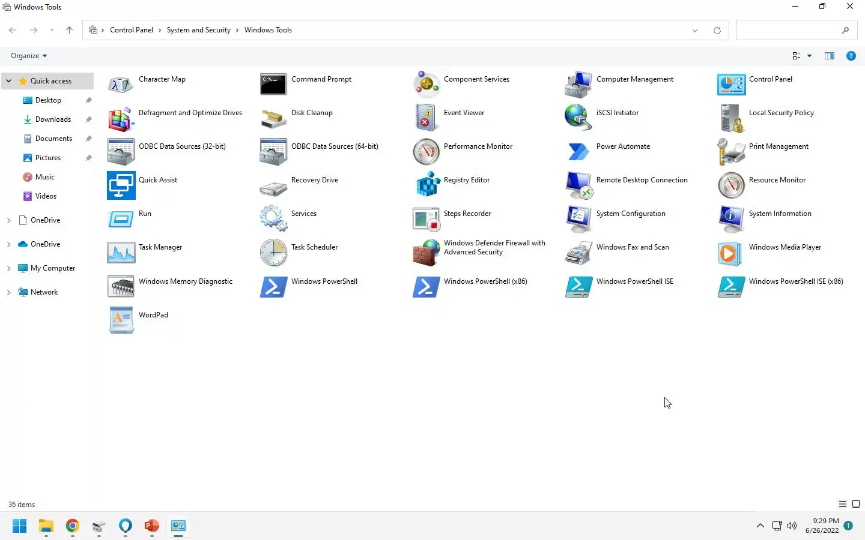This screenshot has height=540, width=865.
Task: Select the iSCSI Initiator globe icon
Action: point(578,118)
